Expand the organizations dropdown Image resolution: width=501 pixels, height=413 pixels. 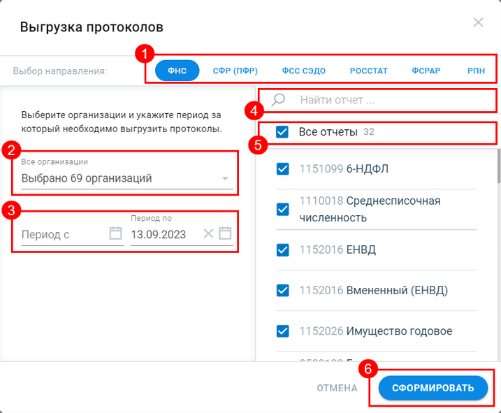[225, 179]
